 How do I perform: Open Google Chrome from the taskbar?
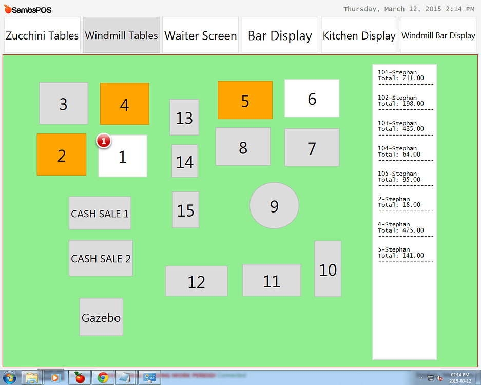click(x=103, y=377)
